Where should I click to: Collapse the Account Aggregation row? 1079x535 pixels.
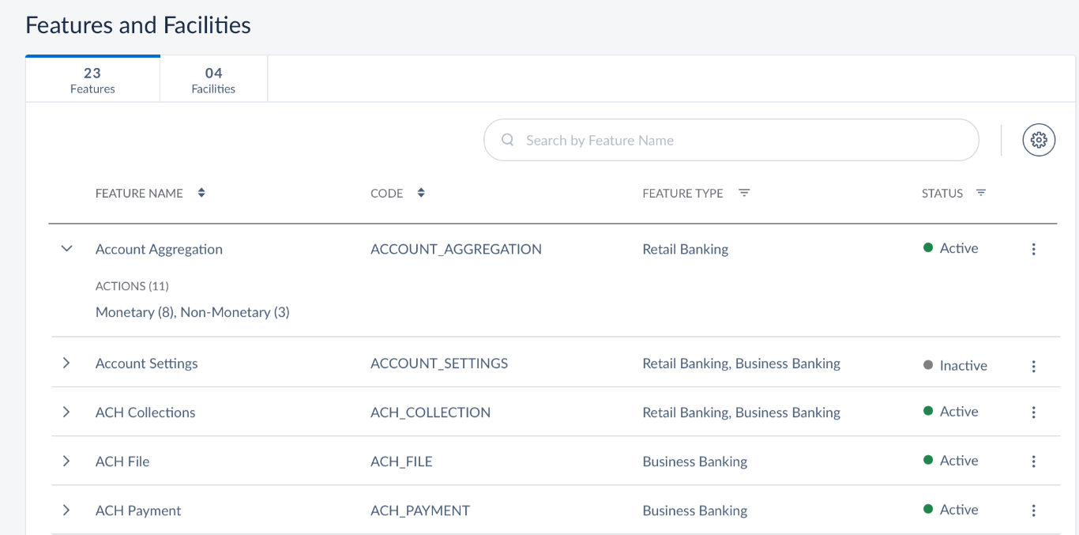click(x=67, y=249)
